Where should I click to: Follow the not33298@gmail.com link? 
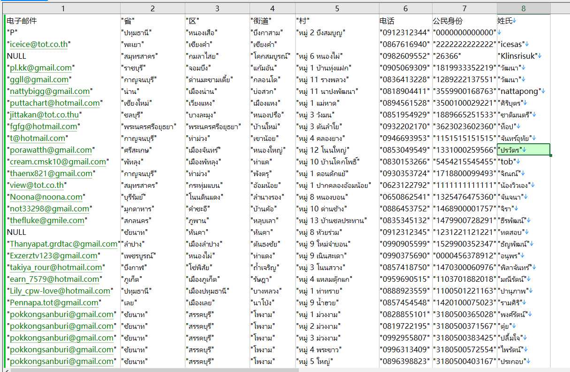(x=50, y=209)
